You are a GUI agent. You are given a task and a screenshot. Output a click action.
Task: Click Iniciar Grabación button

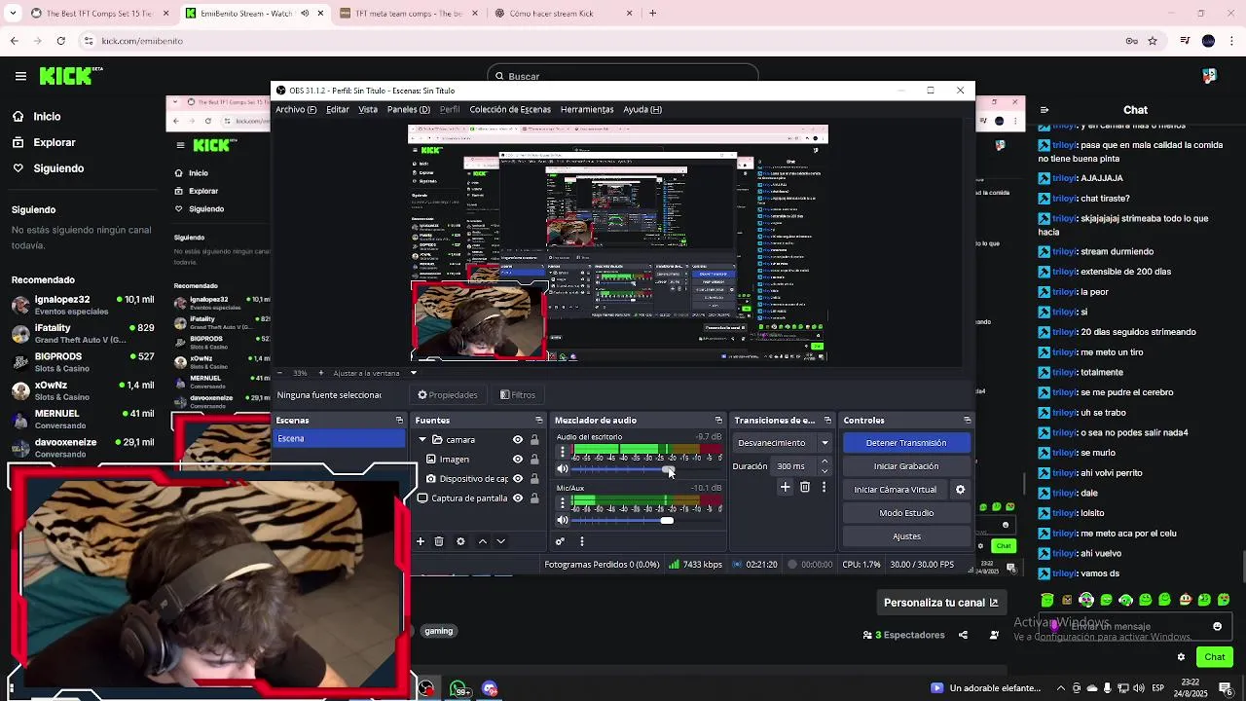tap(906, 466)
